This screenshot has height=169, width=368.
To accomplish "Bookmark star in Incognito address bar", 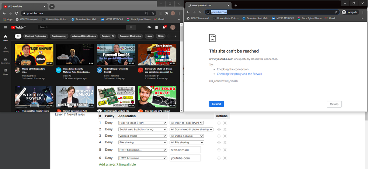I will pyautogui.click(x=336, y=12).
